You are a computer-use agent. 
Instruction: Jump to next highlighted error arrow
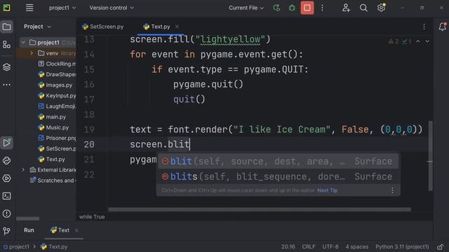(x=427, y=42)
